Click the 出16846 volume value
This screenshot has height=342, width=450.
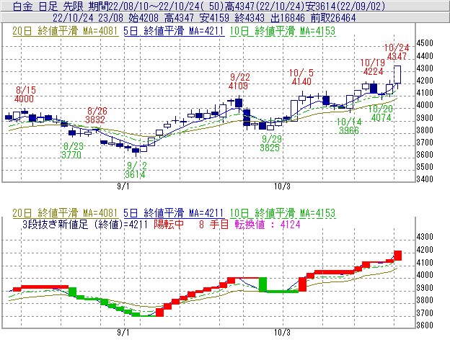point(288,18)
